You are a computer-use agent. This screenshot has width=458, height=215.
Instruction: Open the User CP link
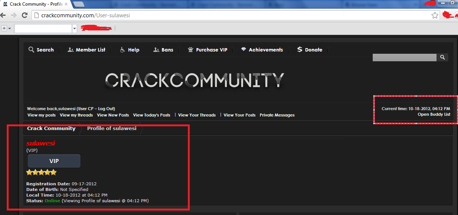86,109
